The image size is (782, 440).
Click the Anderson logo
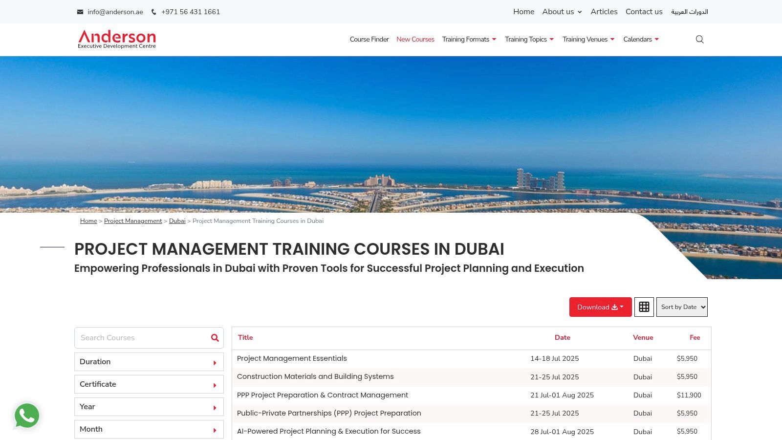(117, 39)
